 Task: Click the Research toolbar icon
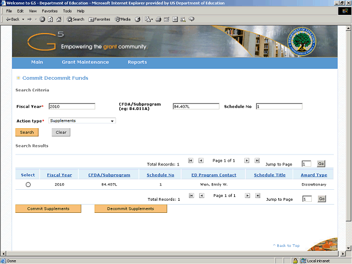tap(183, 20)
